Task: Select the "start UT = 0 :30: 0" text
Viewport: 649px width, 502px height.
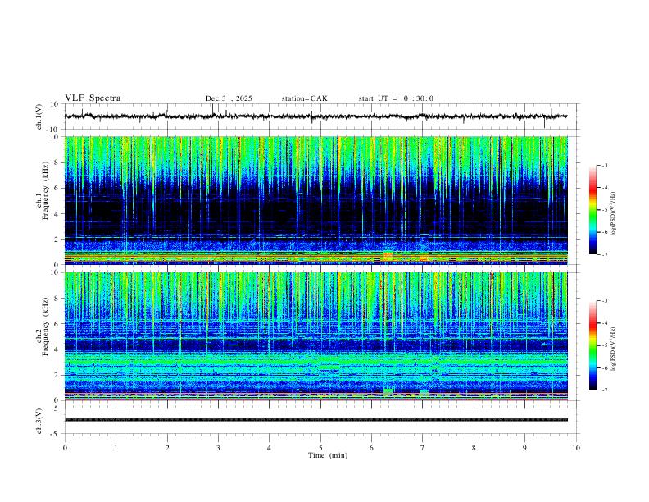Action: pos(396,98)
